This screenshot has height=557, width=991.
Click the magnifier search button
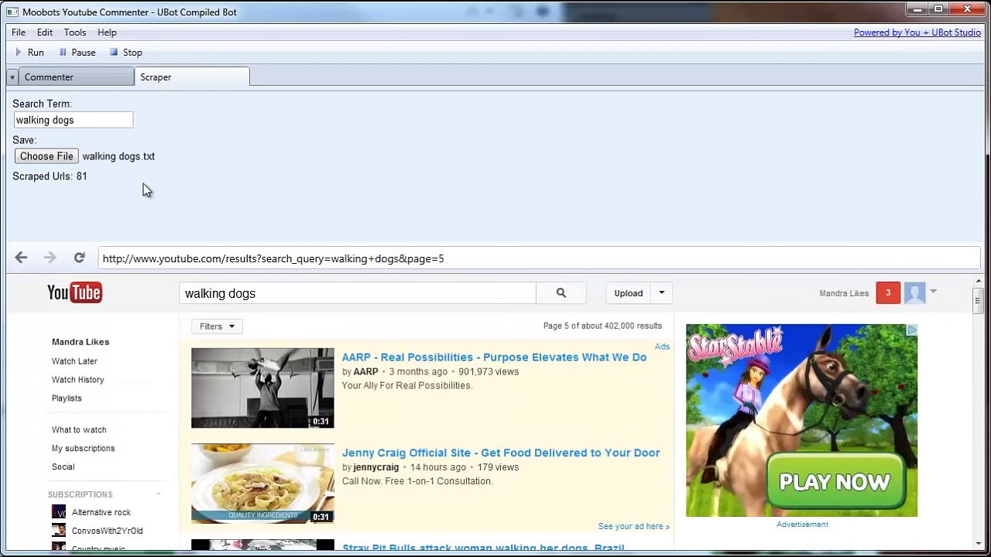coord(561,293)
